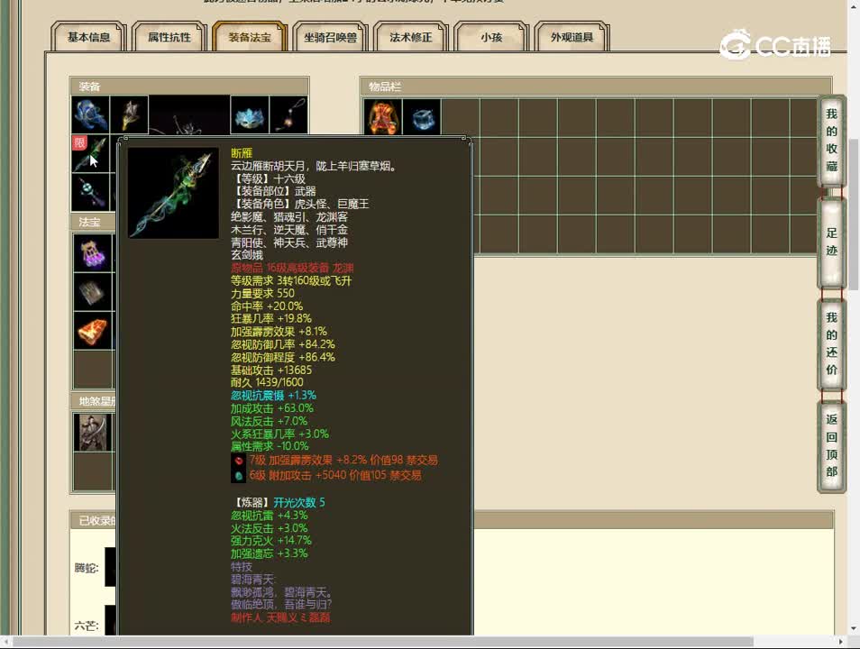Click 返回顶部 side button
Viewport: 860px width, 649px height.
(x=831, y=445)
